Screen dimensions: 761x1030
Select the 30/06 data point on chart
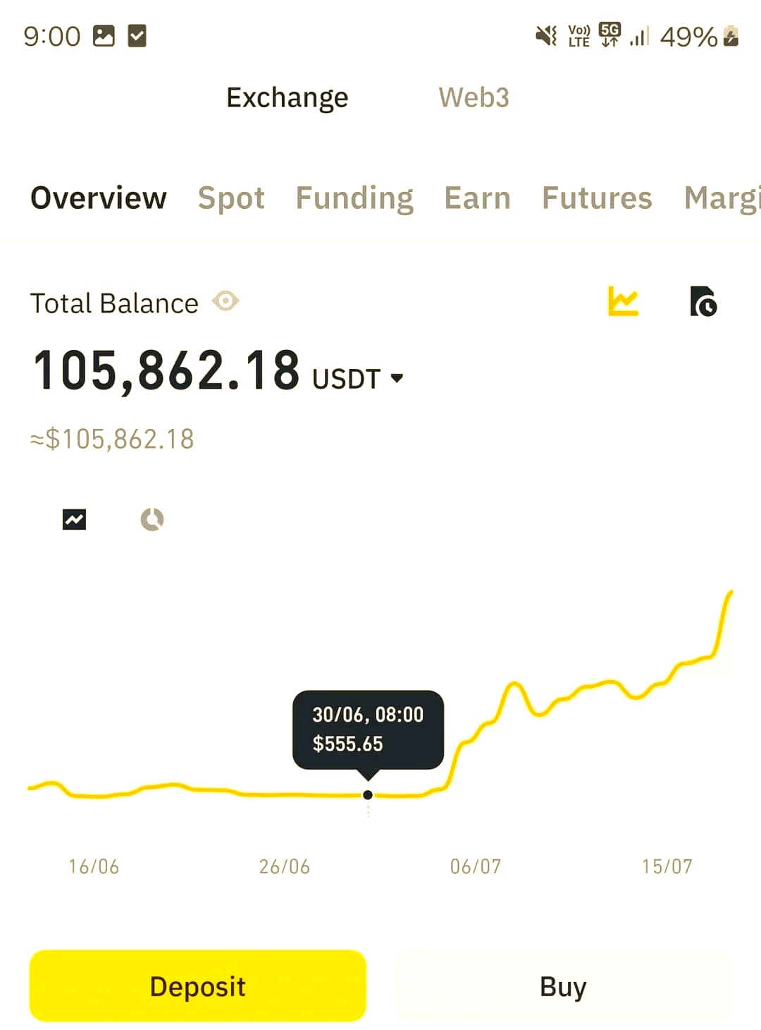[x=368, y=795]
